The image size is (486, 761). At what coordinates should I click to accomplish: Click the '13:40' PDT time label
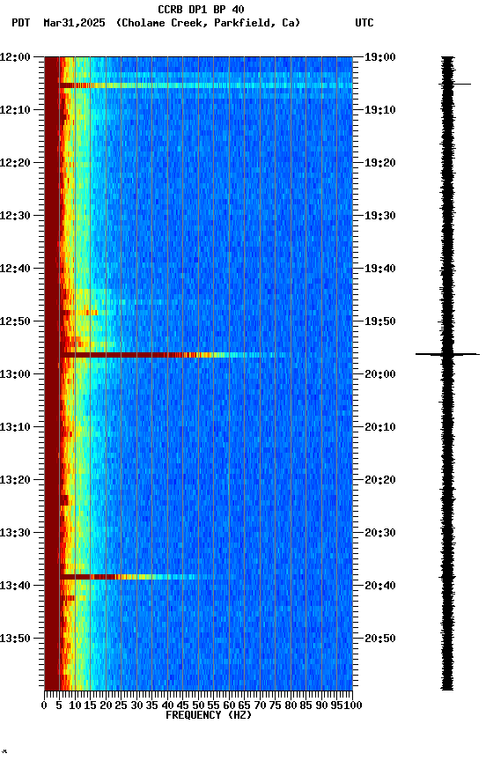(15, 586)
